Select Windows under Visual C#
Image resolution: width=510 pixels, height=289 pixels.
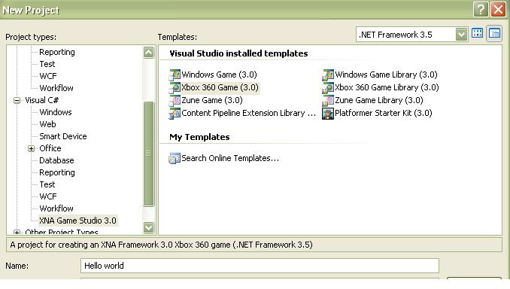pyautogui.click(x=56, y=112)
